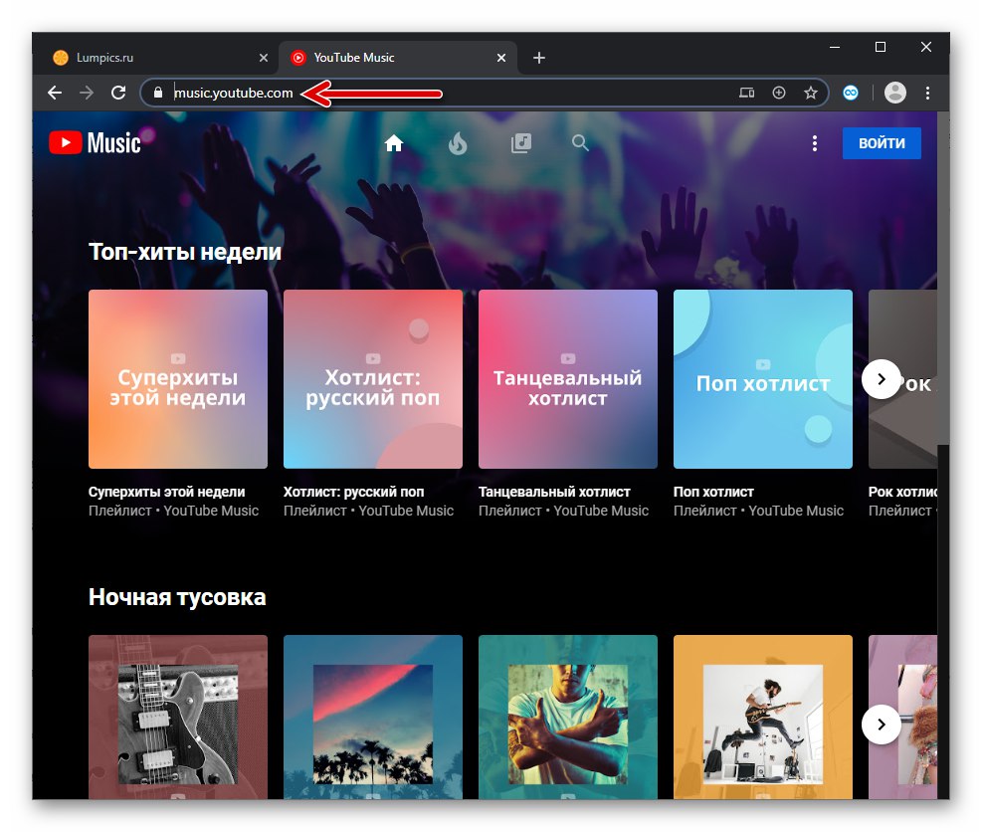Click the Поп хотлист title link
This screenshot has width=982, height=832.
point(713,492)
